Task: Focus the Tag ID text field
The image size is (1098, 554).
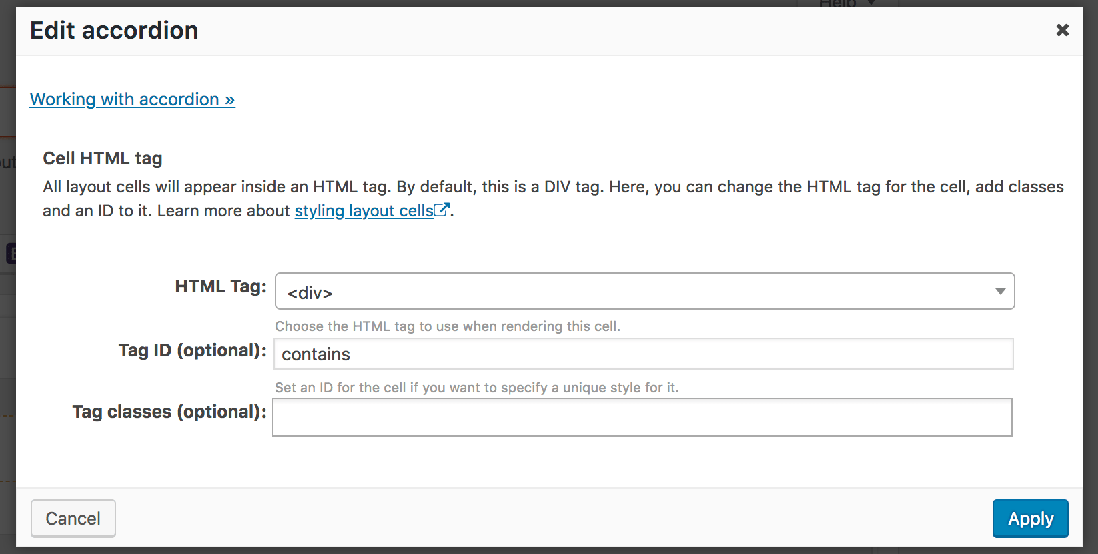Action: (643, 354)
